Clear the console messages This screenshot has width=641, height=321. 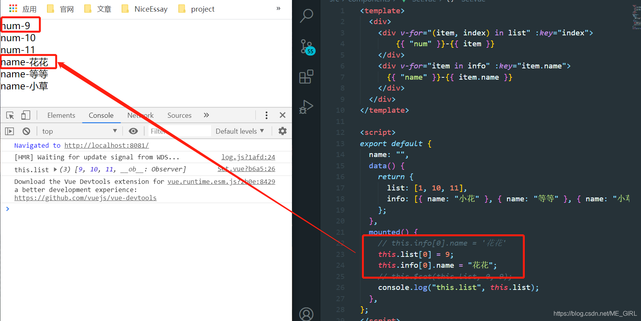26,131
